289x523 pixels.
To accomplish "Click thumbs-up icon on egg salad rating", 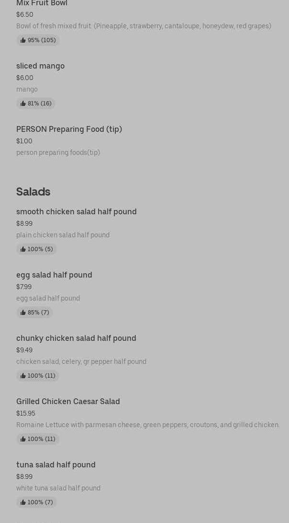I will coord(23,313).
